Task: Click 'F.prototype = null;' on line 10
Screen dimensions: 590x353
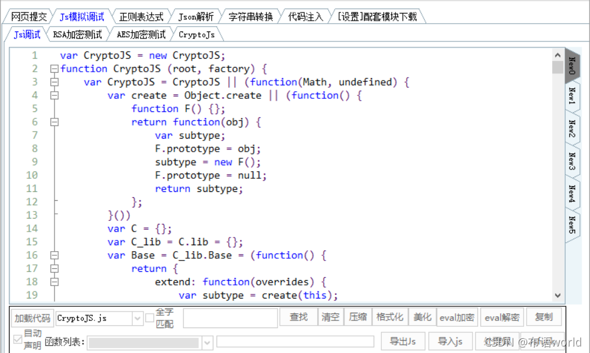Action: point(211,175)
